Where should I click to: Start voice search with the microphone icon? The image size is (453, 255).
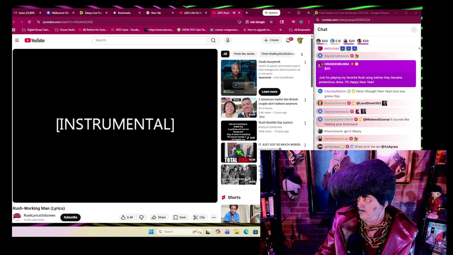click(x=228, y=40)
